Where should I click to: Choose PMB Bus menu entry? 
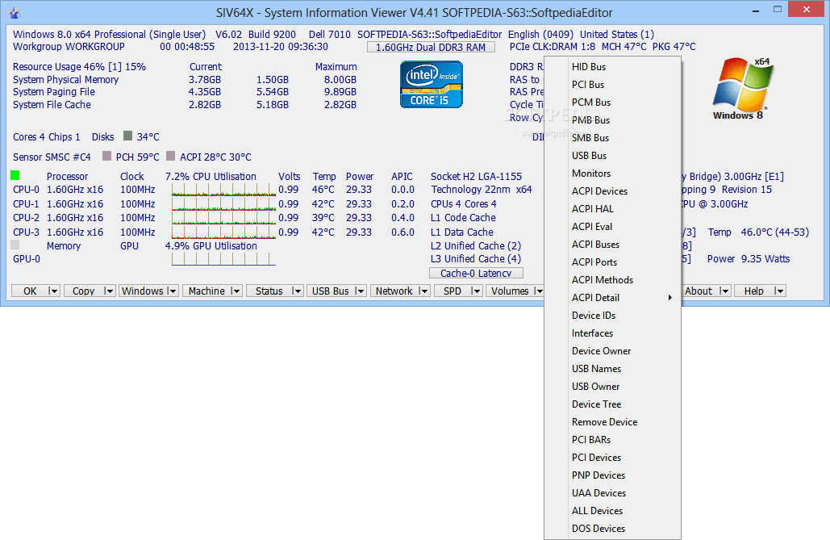pyautogui.click(x=612, y=119)
